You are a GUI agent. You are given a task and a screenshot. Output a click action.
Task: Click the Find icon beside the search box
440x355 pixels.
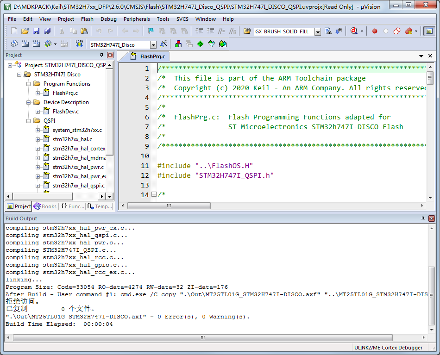pyautogui.click(x=328, y=31)
